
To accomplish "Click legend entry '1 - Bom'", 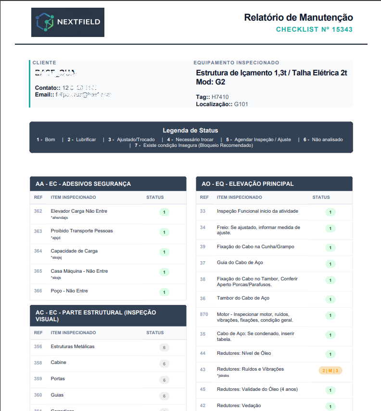I will pyautogui.click(x=46, y=139).
